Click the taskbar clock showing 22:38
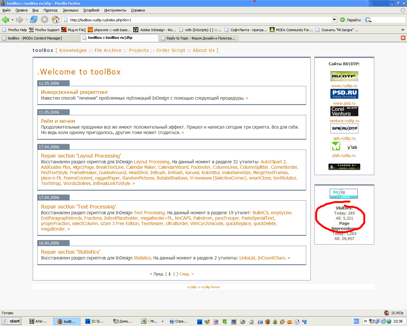Viewport: 407px width, 326px height. pos(398,322)
